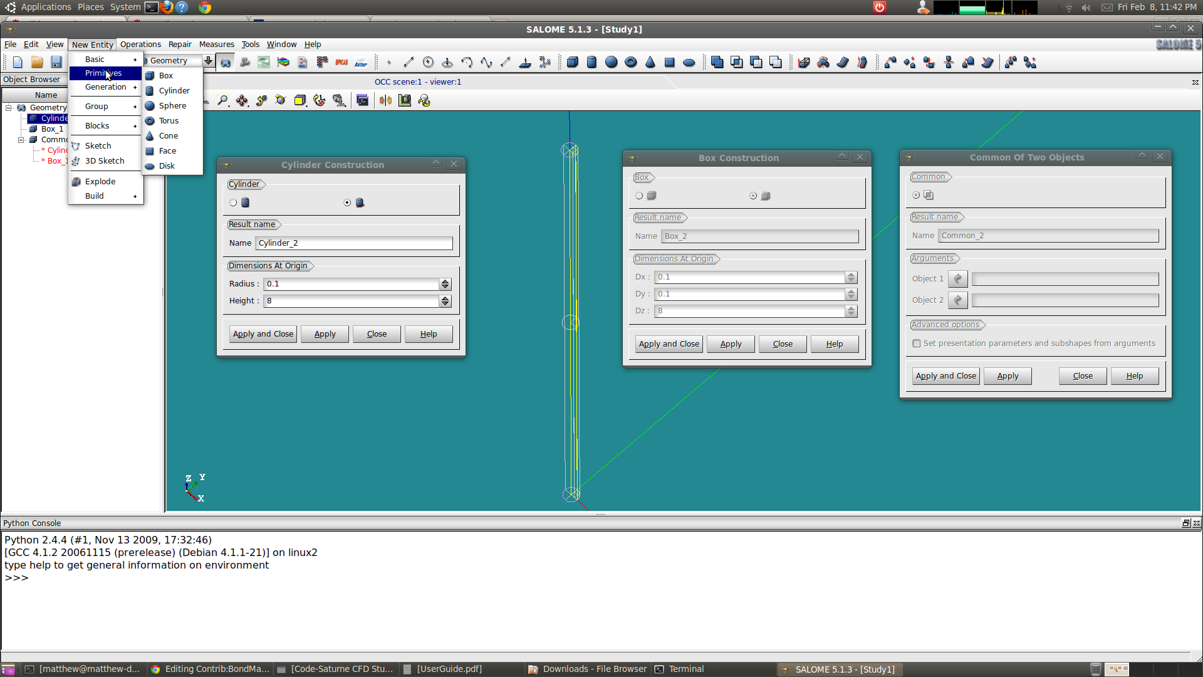Click the Firefox launcher in top panel
The image size is (1203, 677).
point(167,8)
